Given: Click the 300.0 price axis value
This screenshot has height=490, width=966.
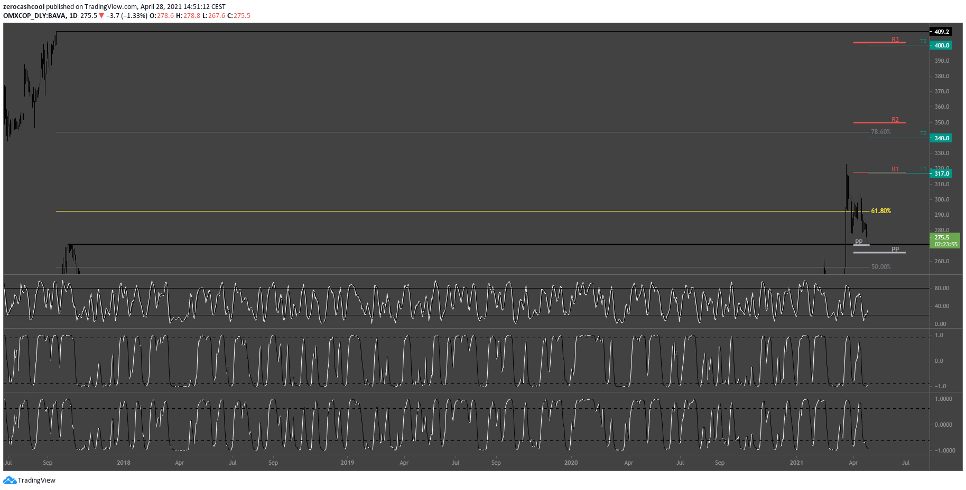Looking at the screenshot, I should coord(942,199).
